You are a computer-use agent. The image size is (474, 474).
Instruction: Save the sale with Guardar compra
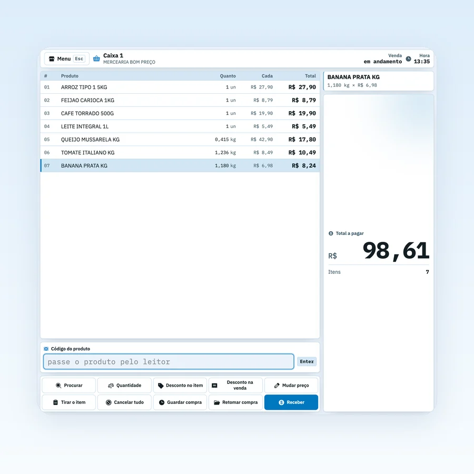180,402
